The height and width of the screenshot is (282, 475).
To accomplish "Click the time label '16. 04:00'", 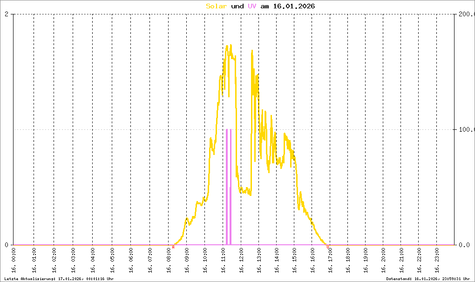I will [x=93, y=260].
